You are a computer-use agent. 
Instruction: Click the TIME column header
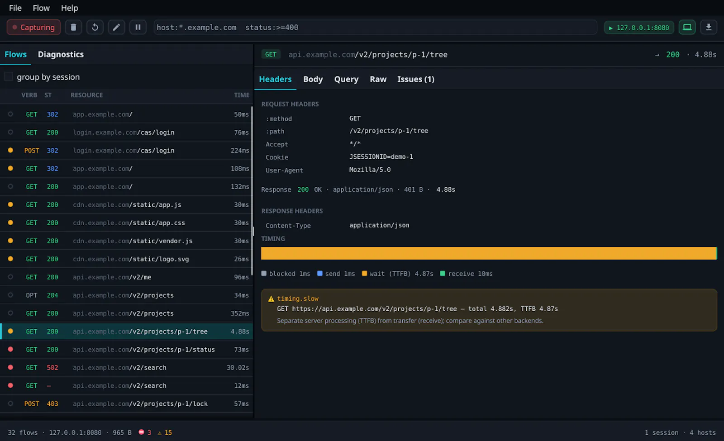click(x=242, y=95)
